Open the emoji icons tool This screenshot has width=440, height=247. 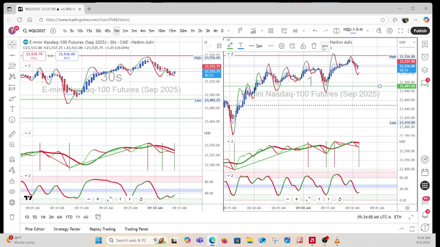pos(12,120)
